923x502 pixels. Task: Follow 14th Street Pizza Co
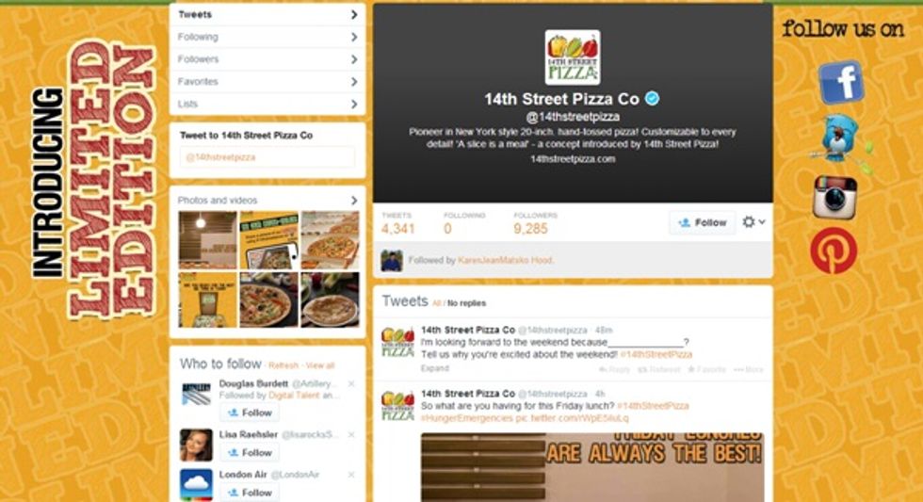(x=703, y=222)
